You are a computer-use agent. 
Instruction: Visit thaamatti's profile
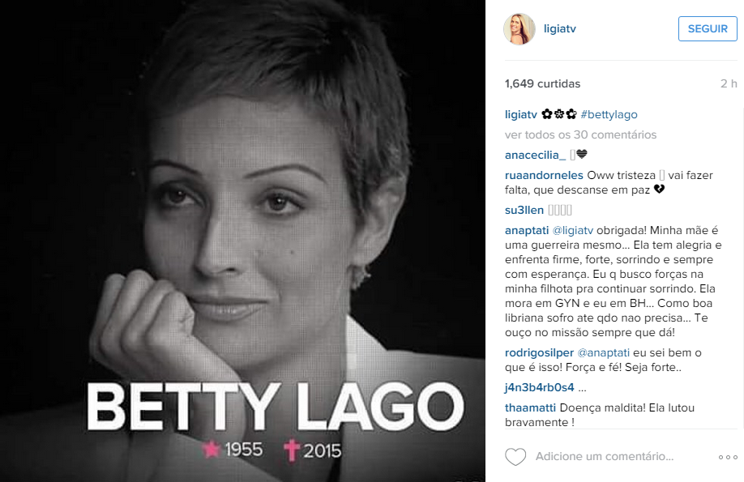531,408
